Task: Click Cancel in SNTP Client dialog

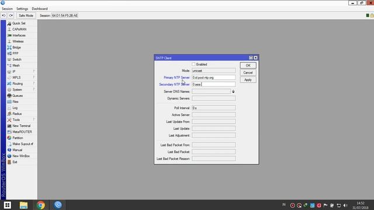Action: [x=248, y=72]
